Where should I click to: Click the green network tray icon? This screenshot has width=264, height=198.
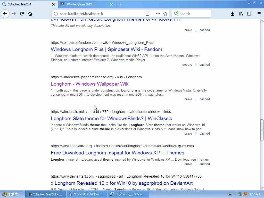pyautogui.click(x=240, y=194)
